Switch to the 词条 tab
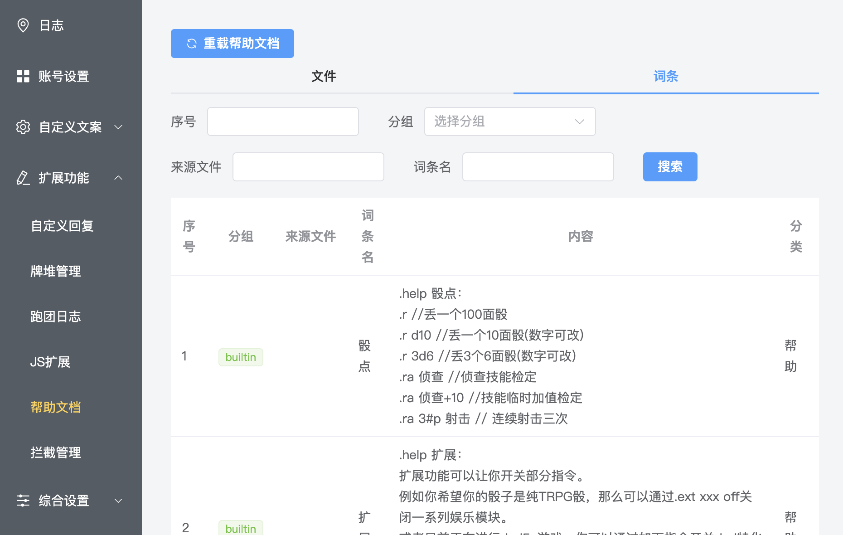843x535 pixels. coord(665,76)
